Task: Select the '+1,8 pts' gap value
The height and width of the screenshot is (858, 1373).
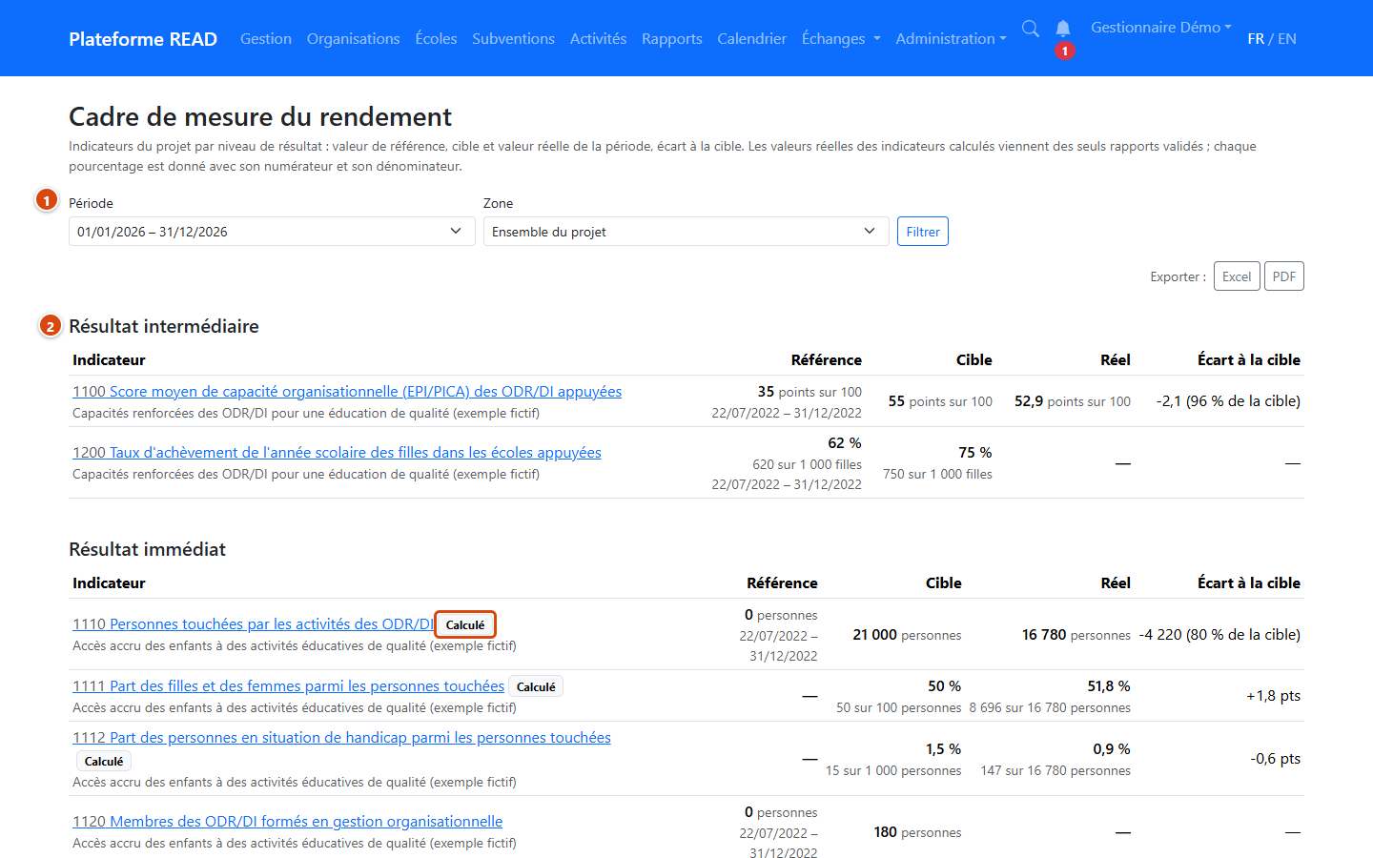Action: click(1273, 696)
